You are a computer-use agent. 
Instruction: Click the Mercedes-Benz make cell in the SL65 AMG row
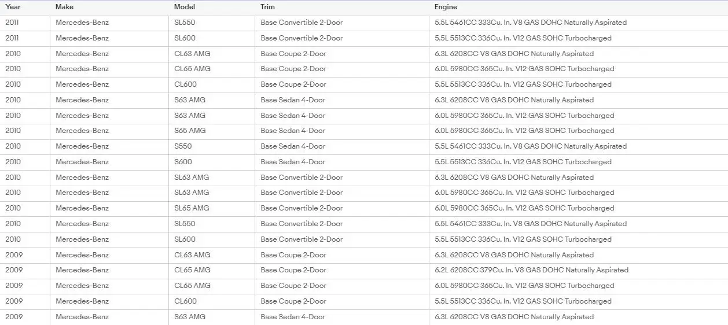click(109, 209)
